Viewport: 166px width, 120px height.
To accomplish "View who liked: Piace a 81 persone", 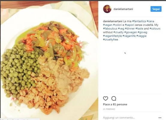I will [x=115, y=104].
